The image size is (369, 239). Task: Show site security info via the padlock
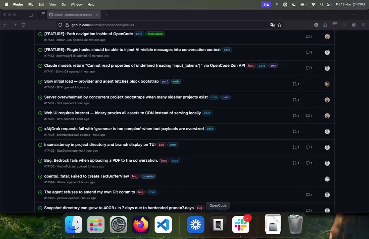tap(67, 25)
